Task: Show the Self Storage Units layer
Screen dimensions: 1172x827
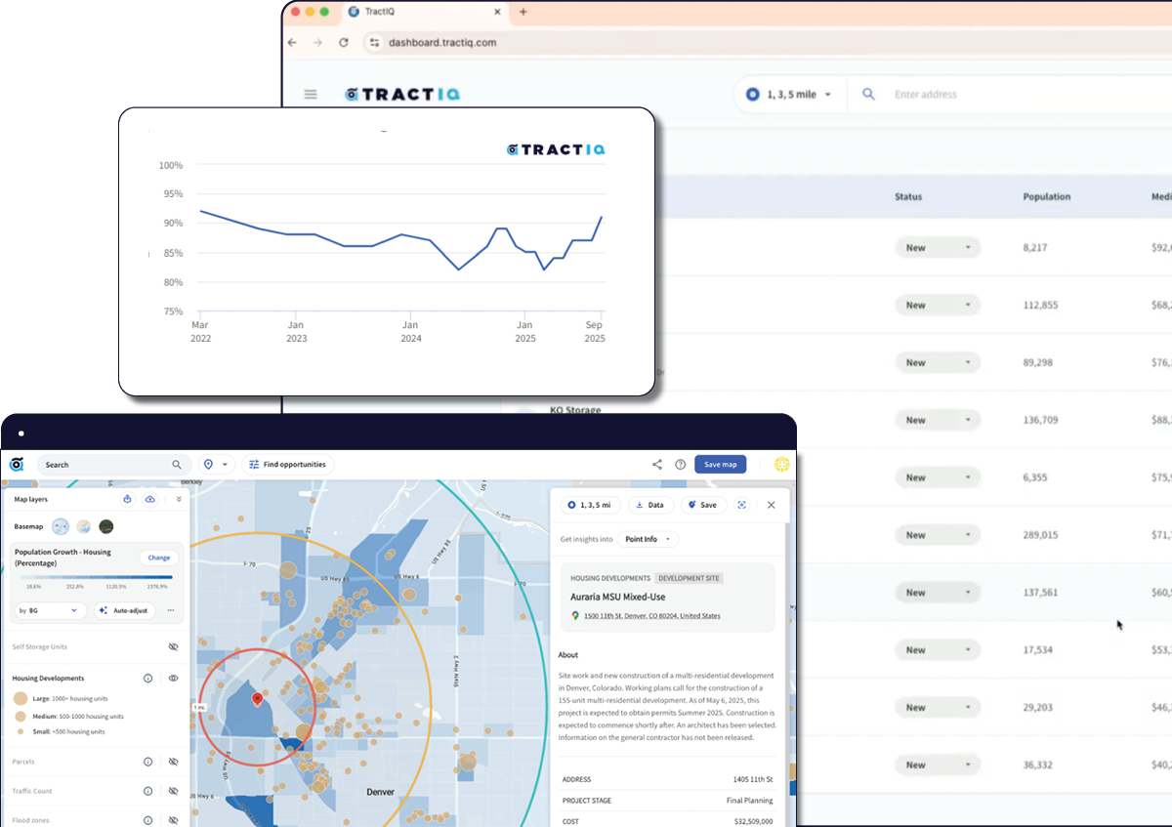Action: [173, 646]
